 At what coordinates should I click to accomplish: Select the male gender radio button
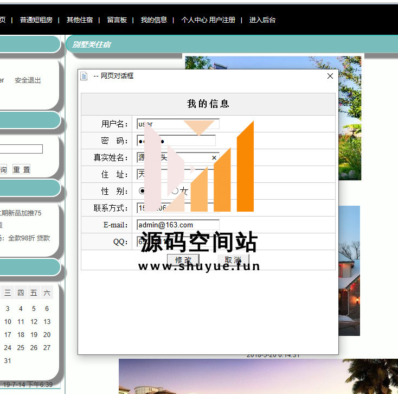[143, 191]
